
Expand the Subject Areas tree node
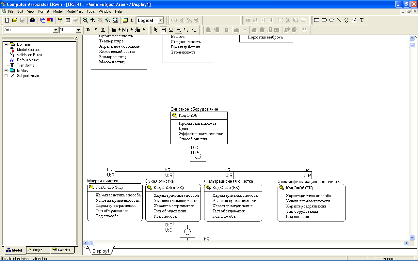[x=6, y=76]
